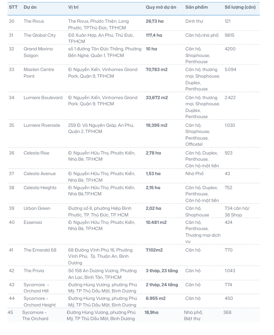274x335 pixels.
Task: Click the 'Dự án' column header
Action: tap(29, 7)
